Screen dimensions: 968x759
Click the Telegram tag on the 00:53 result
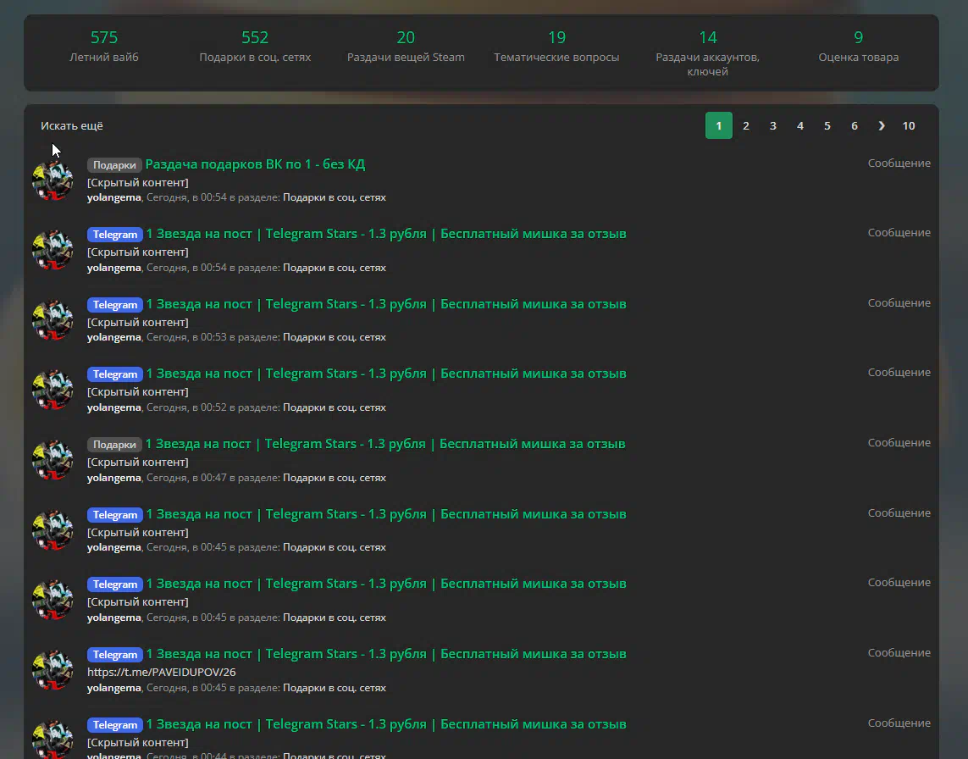[x=115, y=305]
